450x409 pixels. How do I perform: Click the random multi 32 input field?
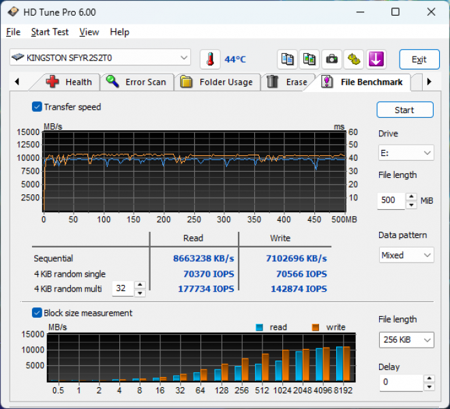coord(123,288)
